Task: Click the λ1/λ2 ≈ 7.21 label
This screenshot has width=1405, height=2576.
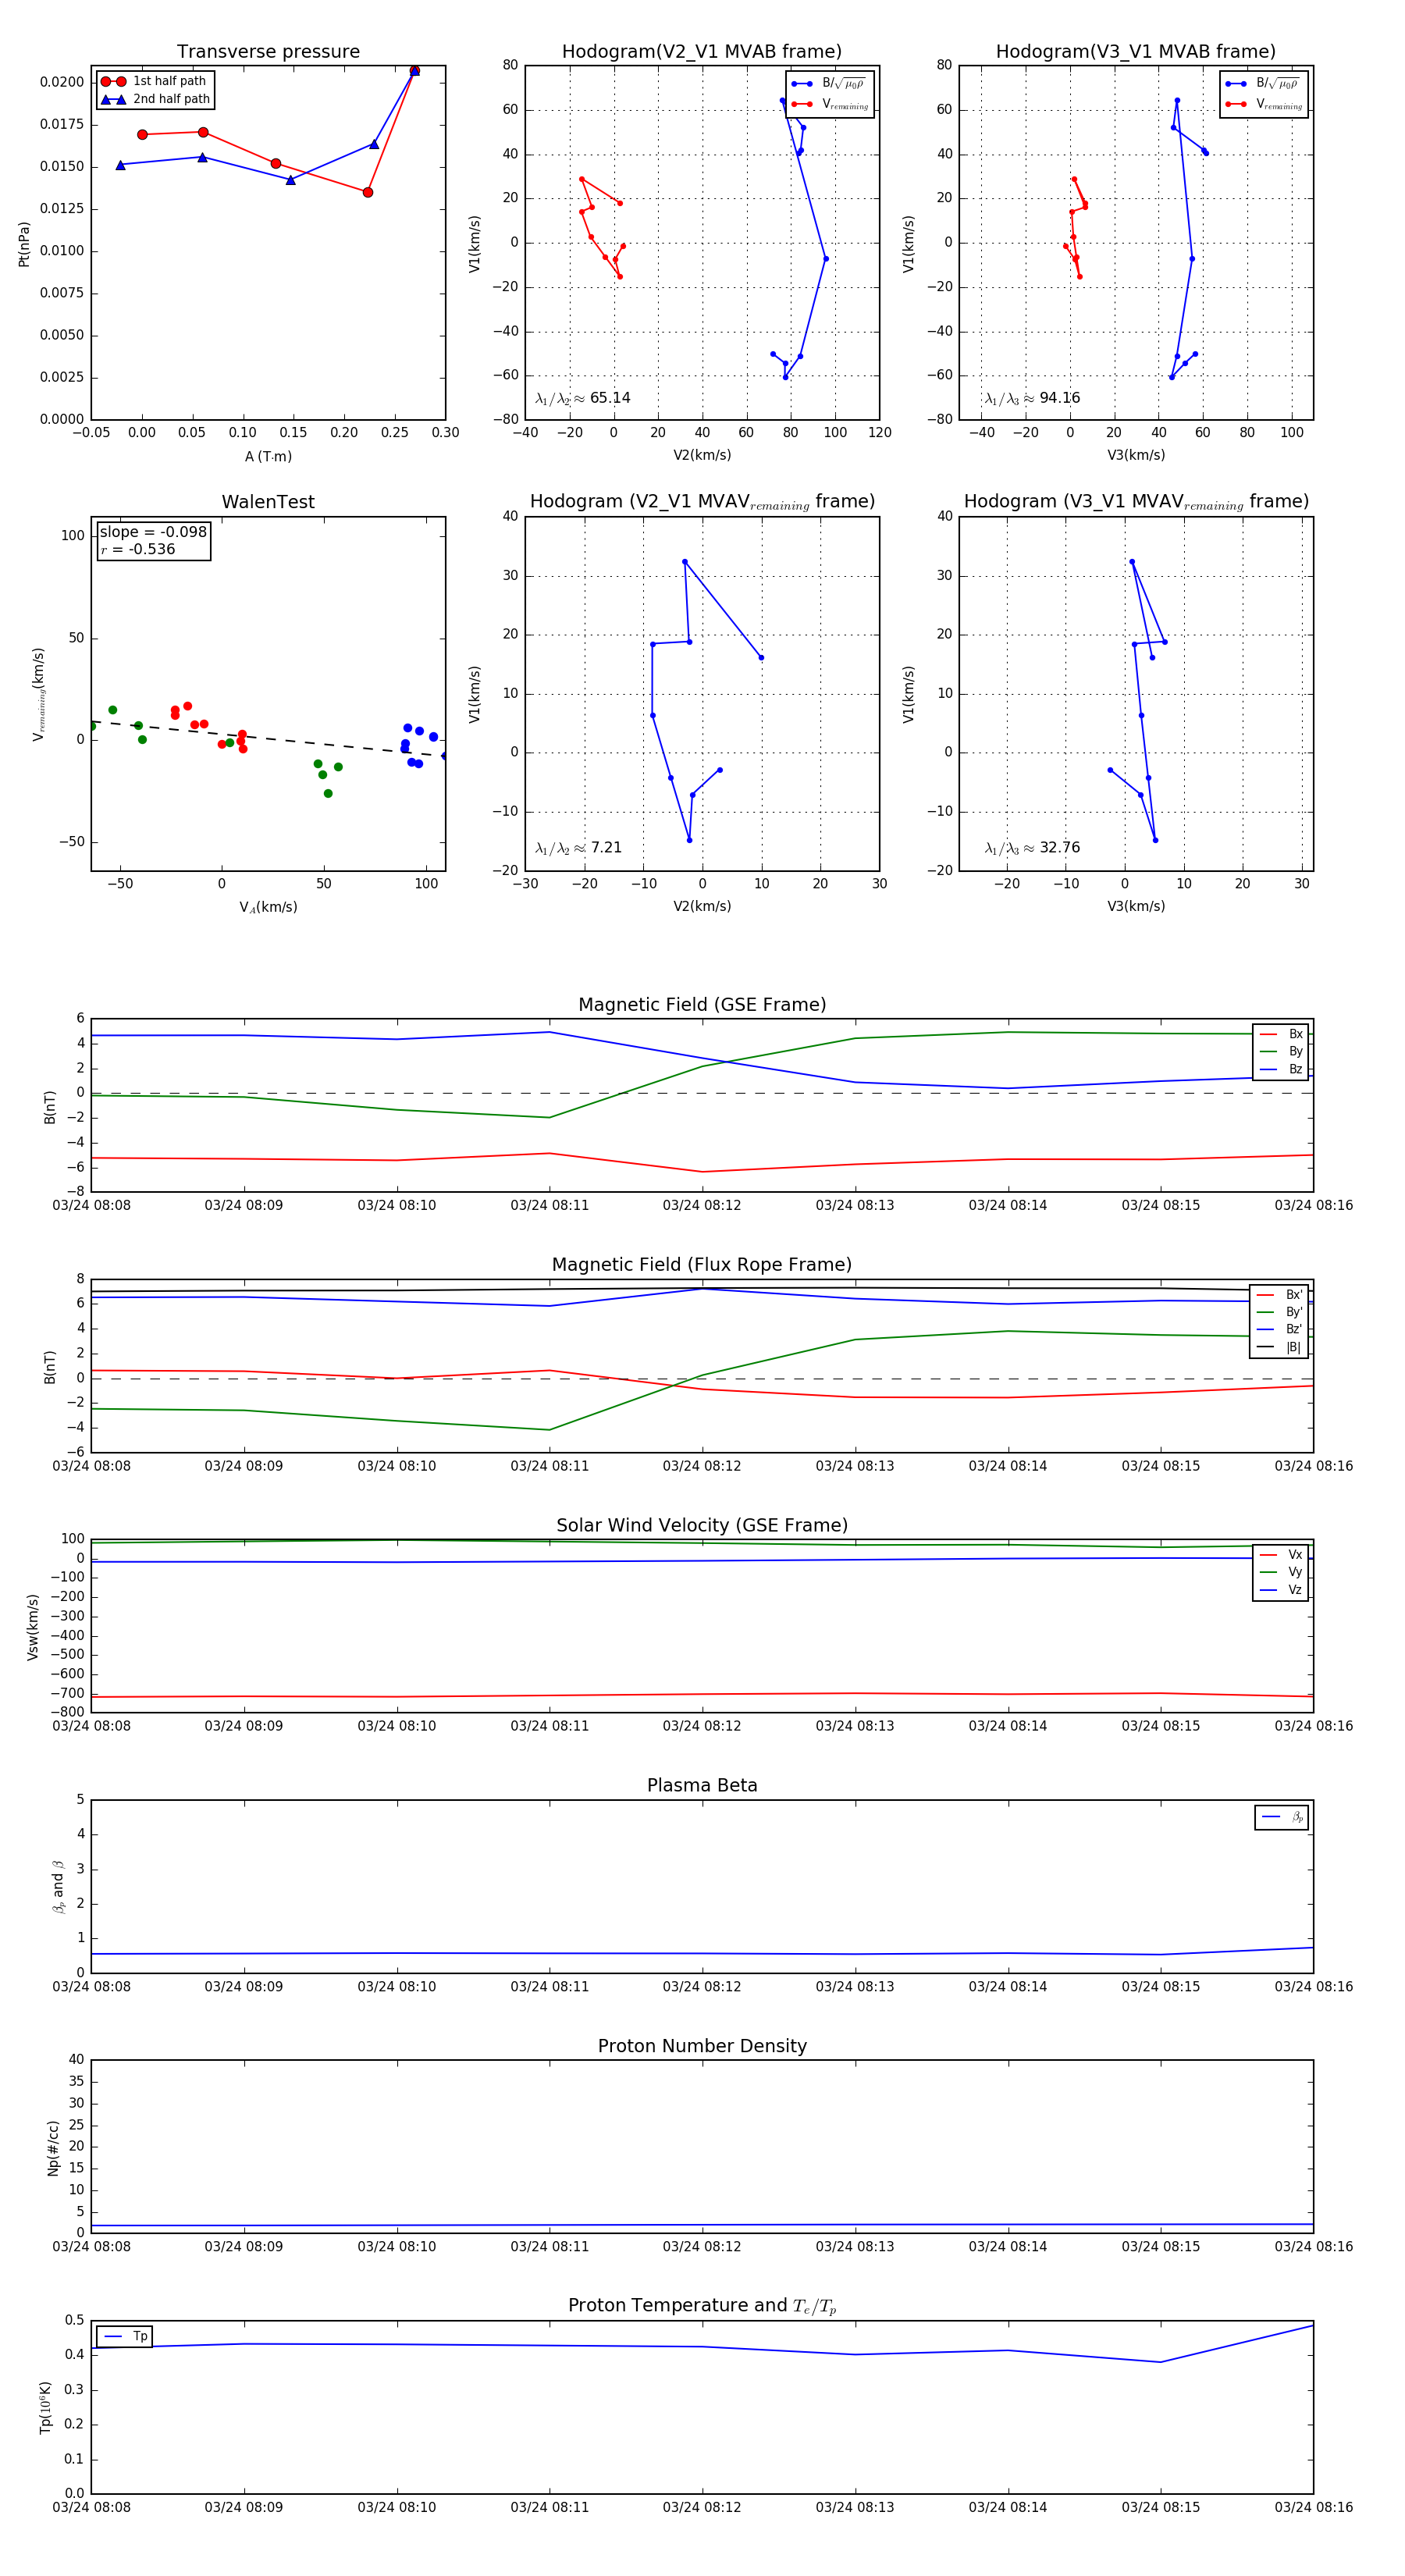Action: pyautogui.click(x=578, y=848)
